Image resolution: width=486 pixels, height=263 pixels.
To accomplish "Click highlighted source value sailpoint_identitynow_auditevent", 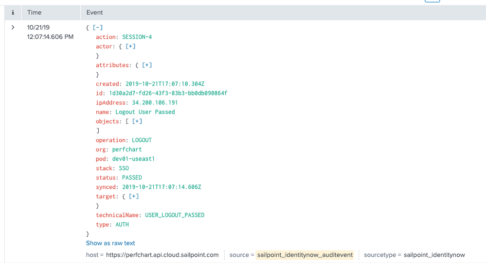I will 305,255.
